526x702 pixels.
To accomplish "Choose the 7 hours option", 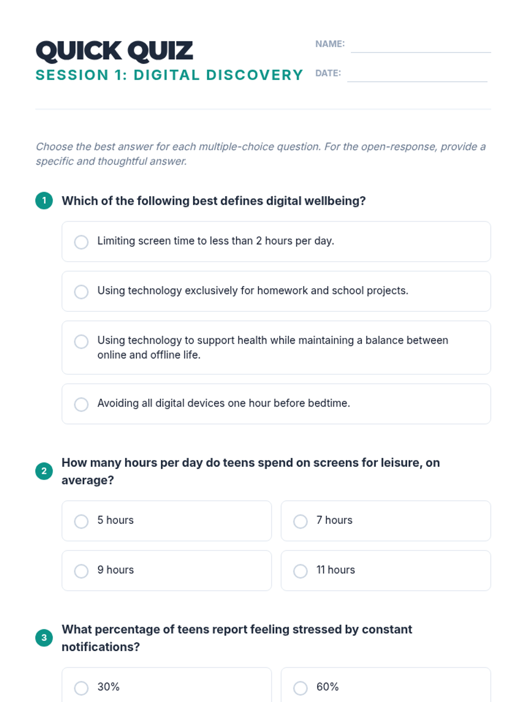I will click(300, 521).
